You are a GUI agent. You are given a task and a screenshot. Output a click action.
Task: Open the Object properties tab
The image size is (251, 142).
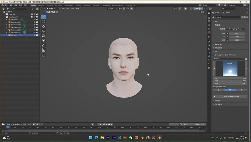tap(209, 42)
